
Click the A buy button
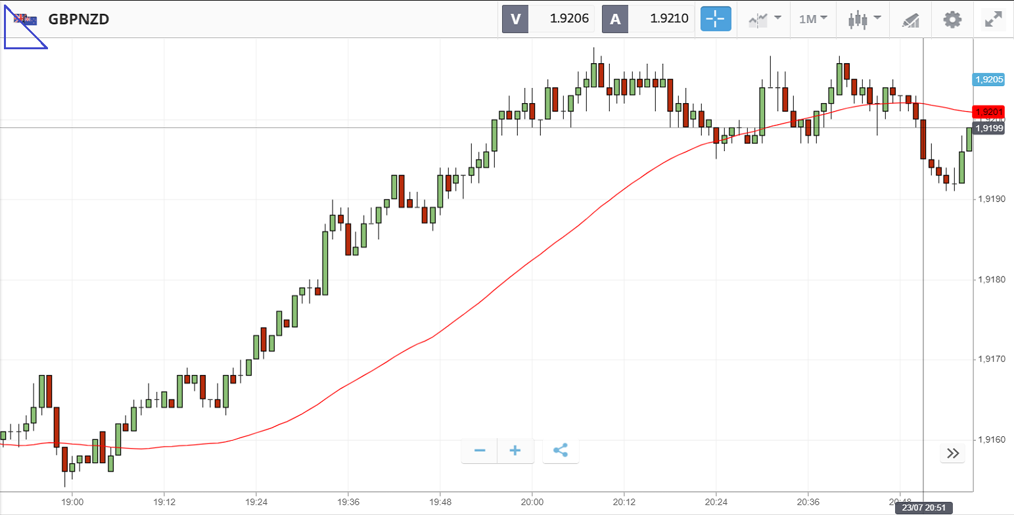tap(615, 19)
